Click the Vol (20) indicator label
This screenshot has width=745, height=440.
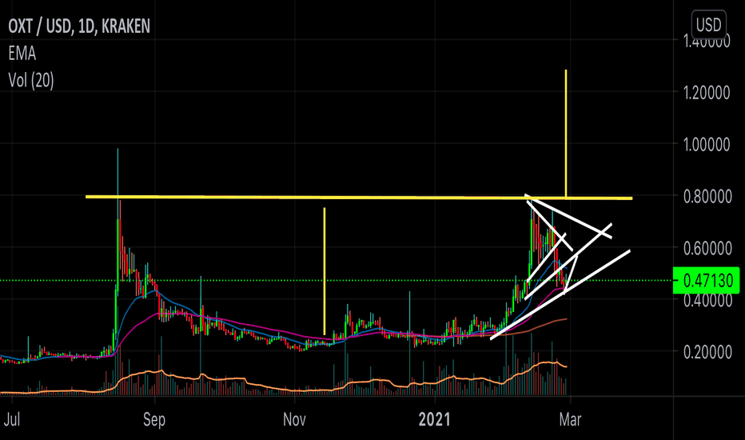click(x=31, y=80)
